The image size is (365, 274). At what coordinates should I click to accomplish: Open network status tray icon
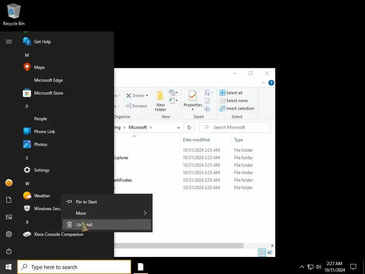310,267
